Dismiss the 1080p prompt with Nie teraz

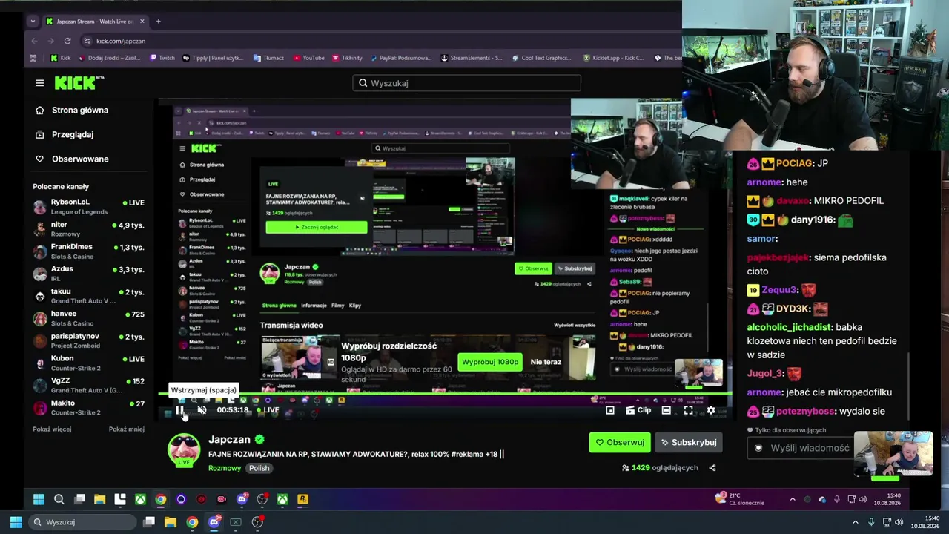tap(546, 362)
